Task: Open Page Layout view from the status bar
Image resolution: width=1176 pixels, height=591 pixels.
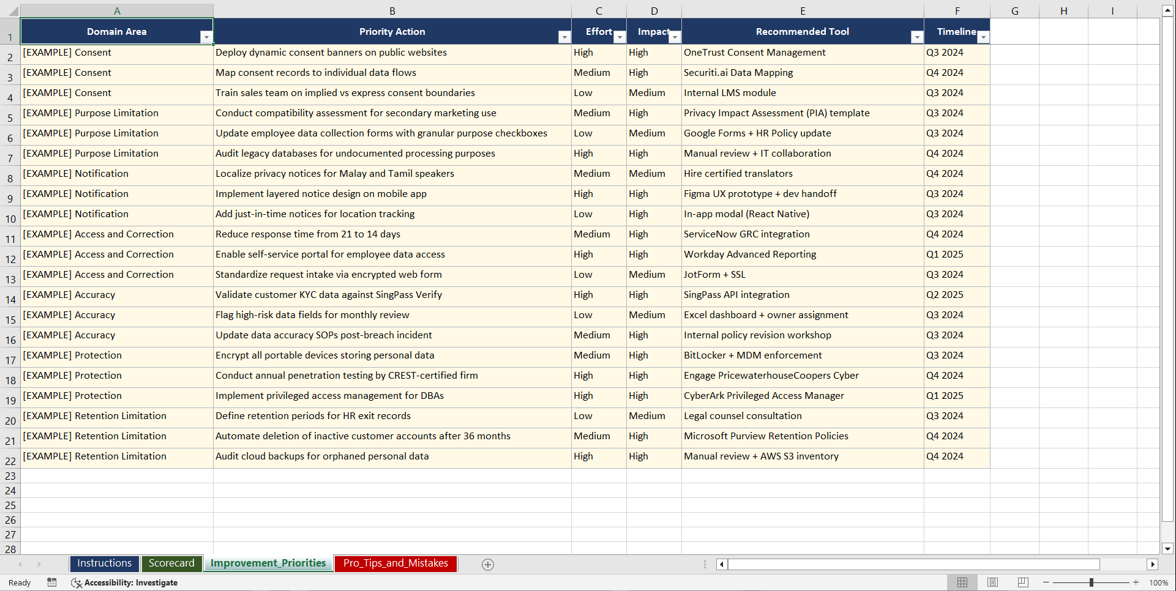Action: coord(992,582)
